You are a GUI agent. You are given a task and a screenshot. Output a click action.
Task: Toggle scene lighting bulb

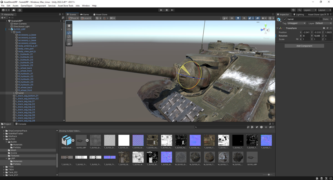tap(238, 18)
